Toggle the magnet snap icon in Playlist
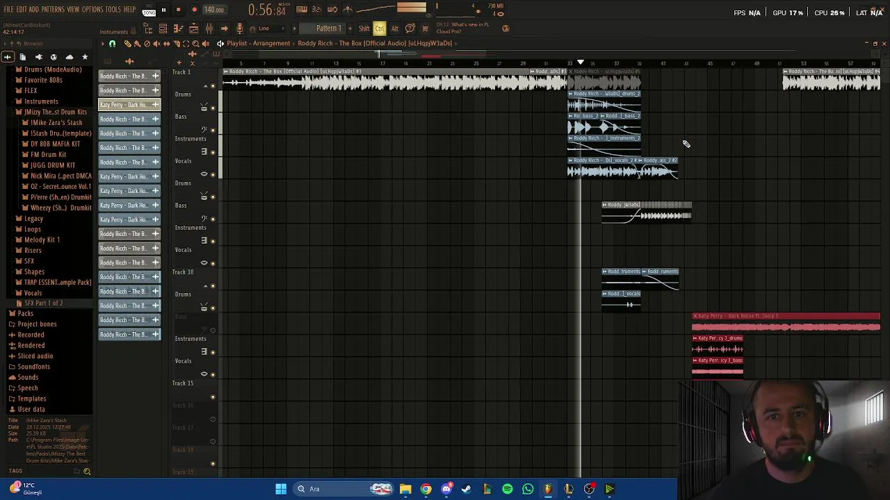The height and width of the screenshot is (500, 890). coord(112,44)
